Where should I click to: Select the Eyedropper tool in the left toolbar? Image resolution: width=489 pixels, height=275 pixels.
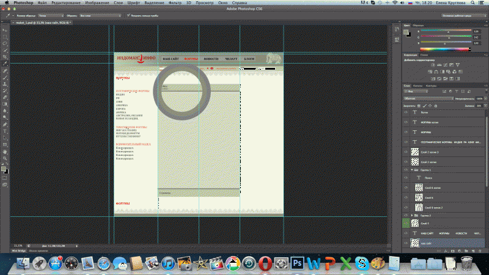(4, 63)
